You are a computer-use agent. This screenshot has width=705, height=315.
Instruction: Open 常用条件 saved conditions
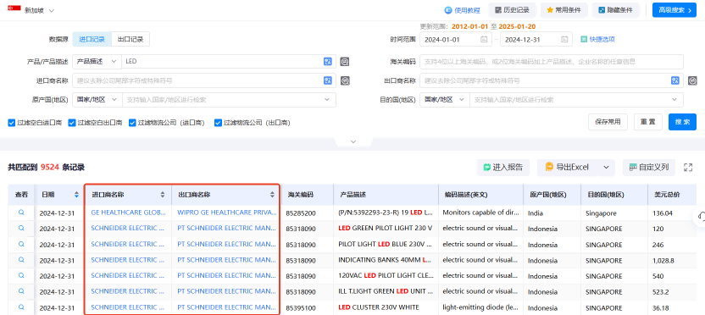563,10
